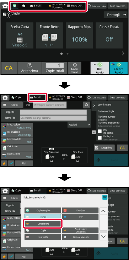
Task: Start black and white copy with B/N Avvio
Action: pos(100,68)
